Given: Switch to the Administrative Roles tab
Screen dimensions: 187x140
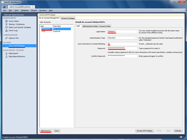Looking at the screenshot, I should click(90, 26).
